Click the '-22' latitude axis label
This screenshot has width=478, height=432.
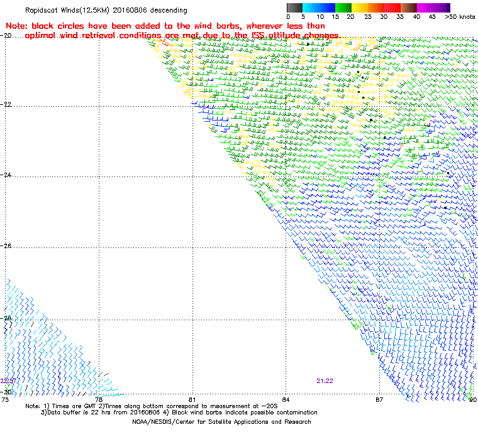(6, 104)
